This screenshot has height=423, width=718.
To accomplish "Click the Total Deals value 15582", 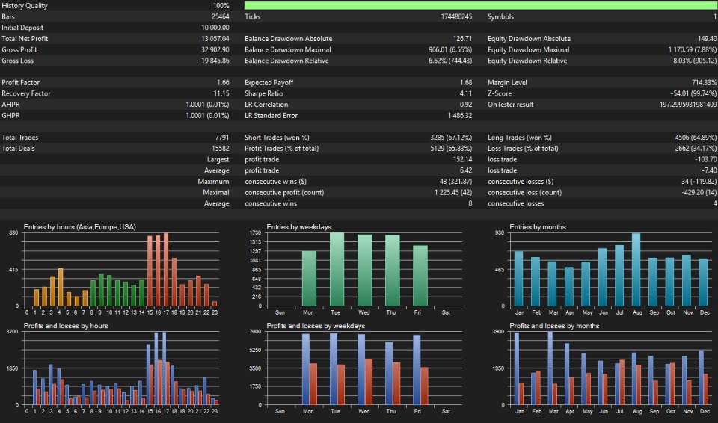I will pos(220,149).
